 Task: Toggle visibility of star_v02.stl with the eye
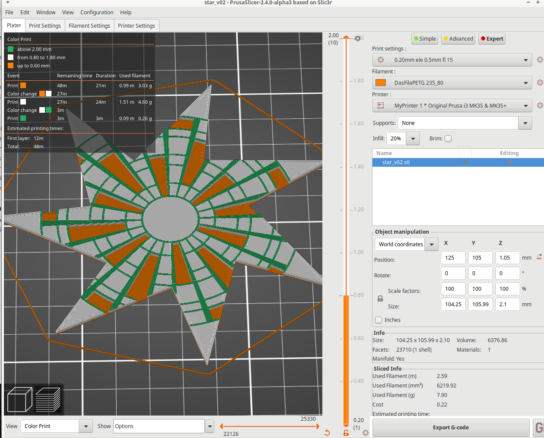coord(466,162)
